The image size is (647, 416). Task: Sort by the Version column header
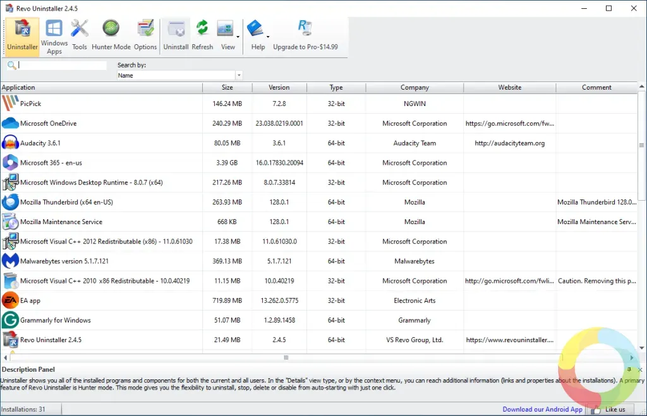pyautogui.click(x=279, y=87)
